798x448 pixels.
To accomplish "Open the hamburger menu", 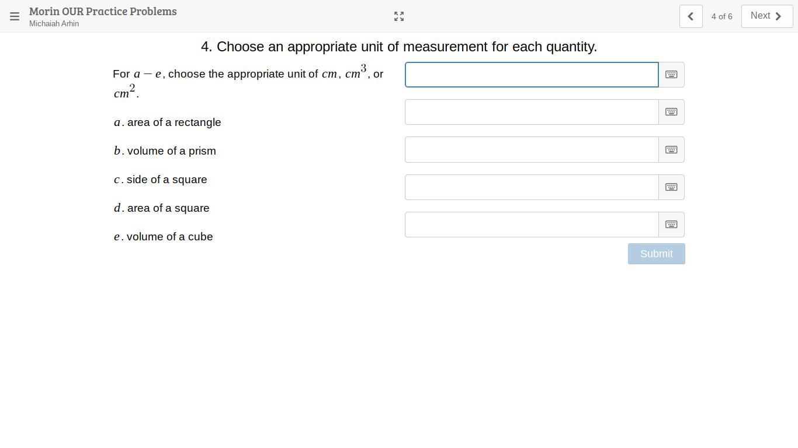I will (x=15, y=16).
